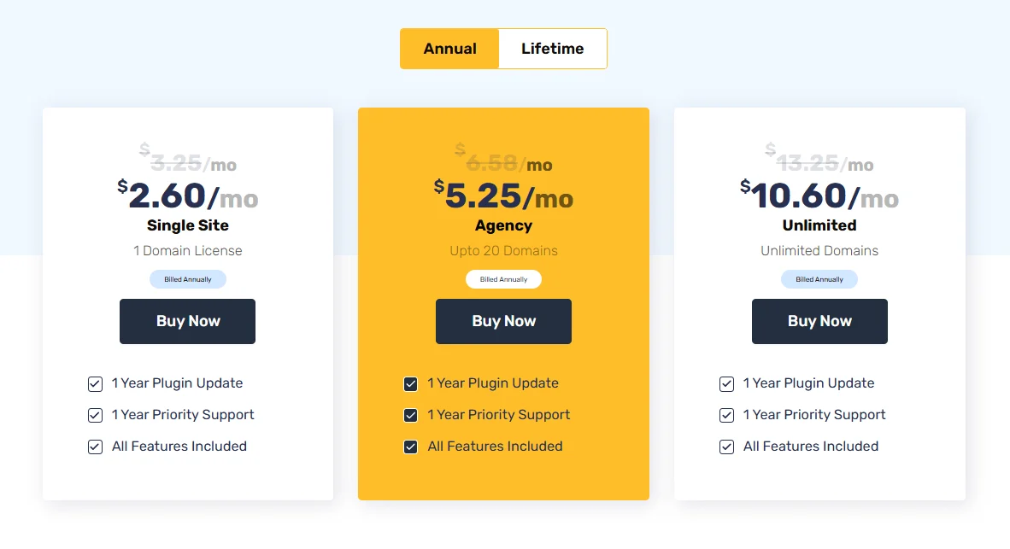The image size is (1010, 549).
Task: Click Unlimited's All Features Included checkmark
Action: point(726,447)
